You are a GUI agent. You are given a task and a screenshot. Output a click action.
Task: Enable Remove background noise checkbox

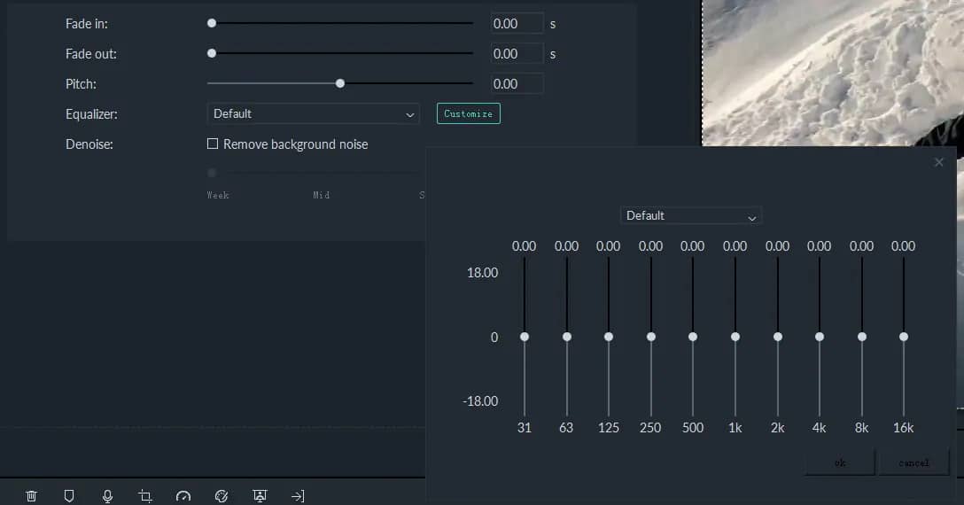[213, 144]
